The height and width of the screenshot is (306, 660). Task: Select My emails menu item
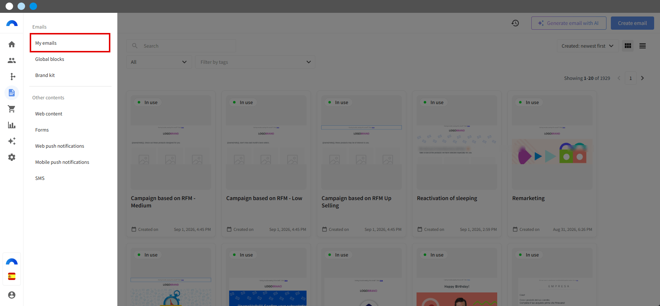coord(70,43)
